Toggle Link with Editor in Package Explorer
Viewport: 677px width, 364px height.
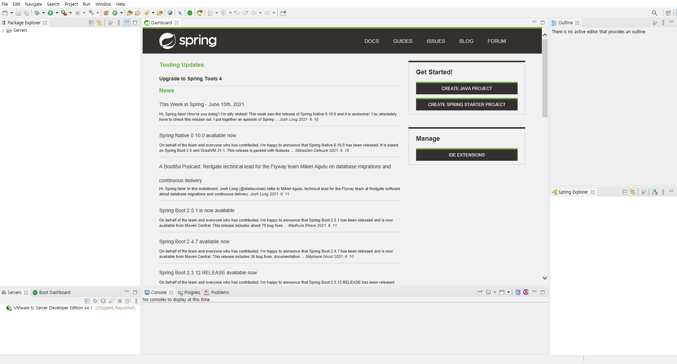(x=99, y=23)
